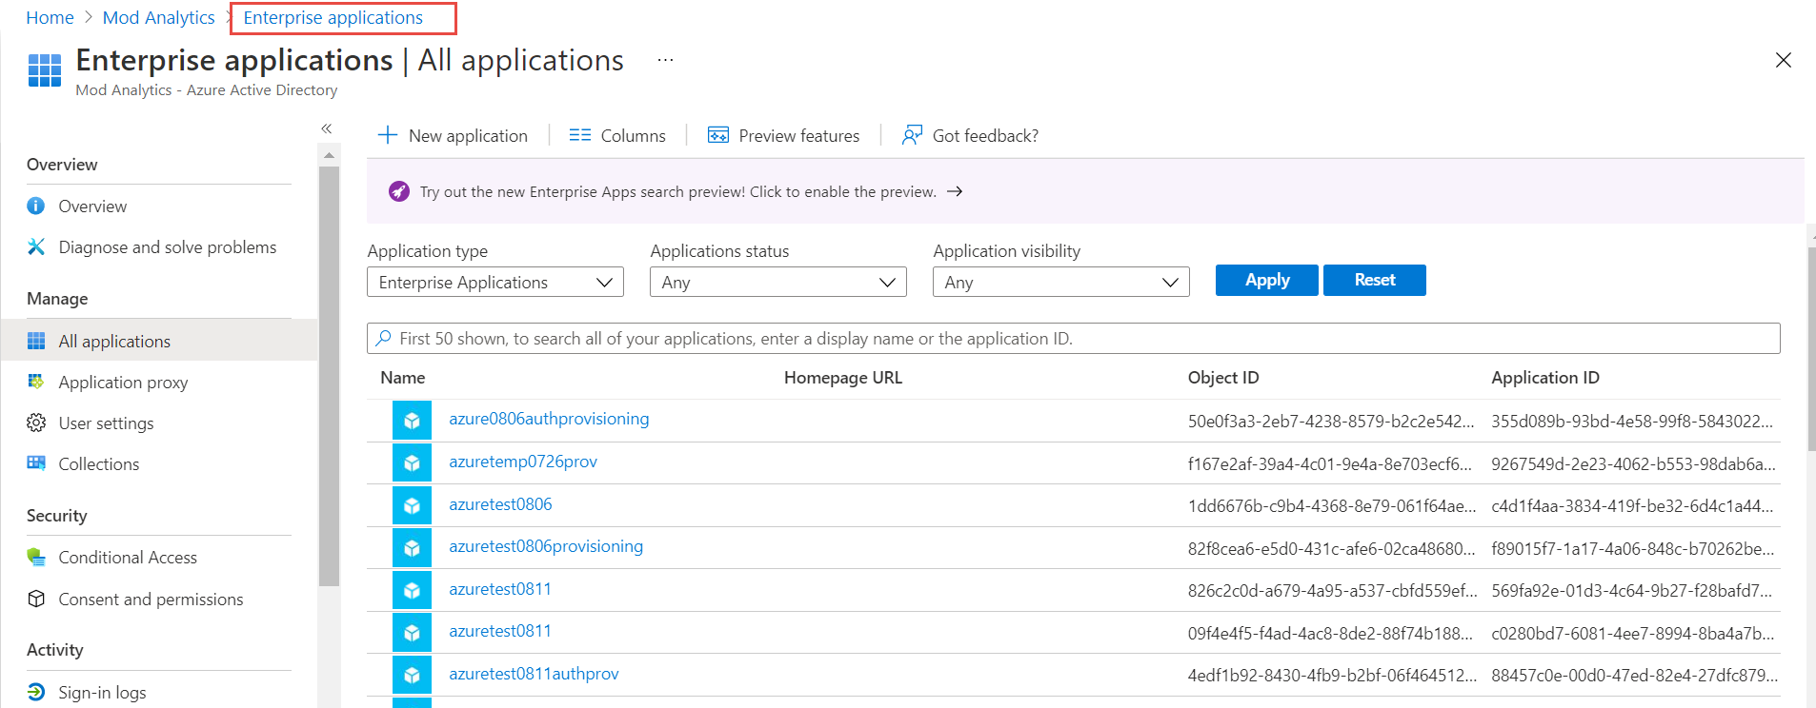1816x708 pixels.
Task: Go to the Mod Analytics breadcrumb
Action: pyautogui.click(x=159, y=17)
